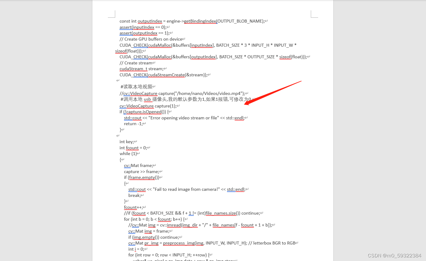Select the comment // Create GPU buffers on device

pos(151,39)
